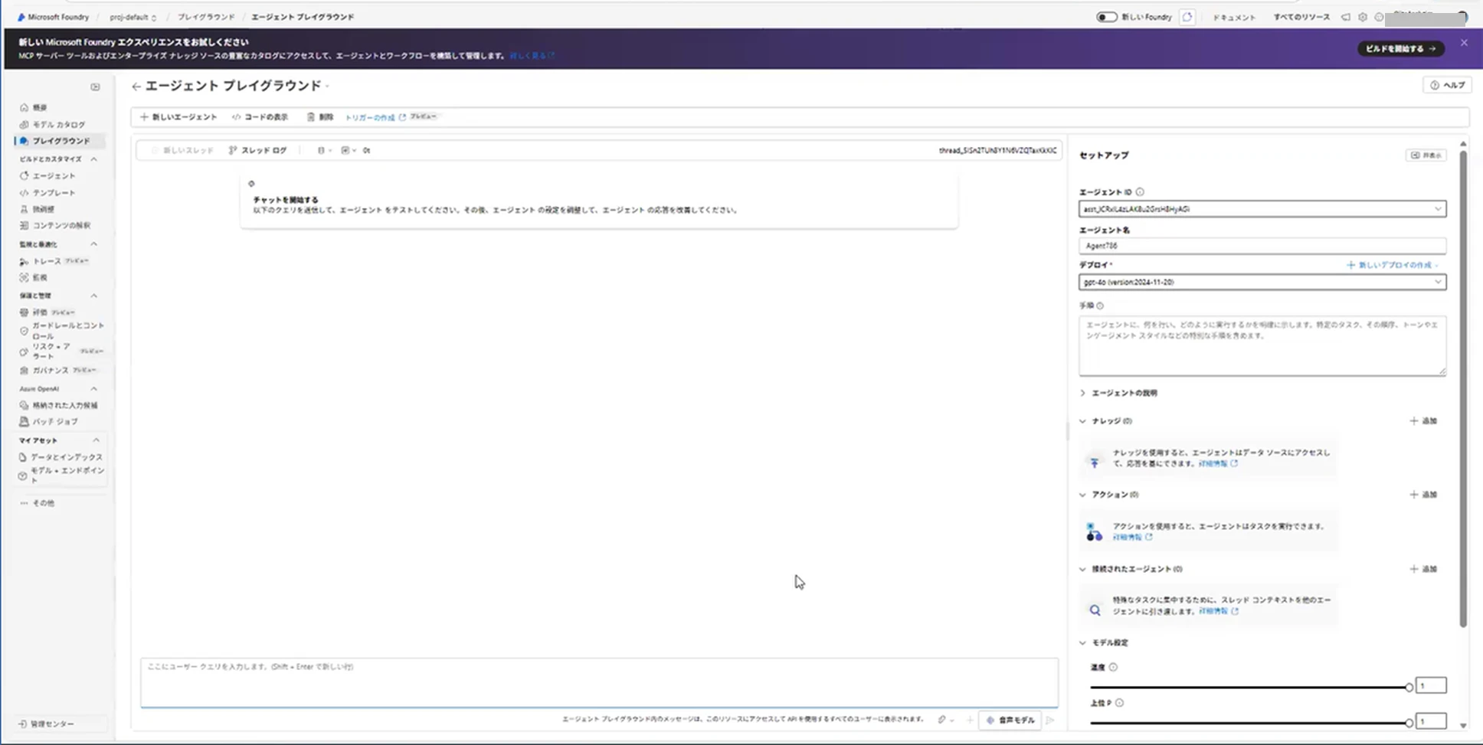Open the ドキュメント link in top bar
Viewport: 1483px width, 745px height.
coord(1234,17)
